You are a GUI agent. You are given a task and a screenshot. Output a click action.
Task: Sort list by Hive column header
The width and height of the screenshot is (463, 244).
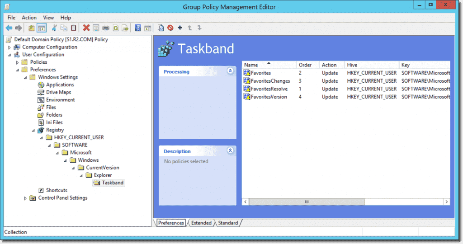click(372, 65)
